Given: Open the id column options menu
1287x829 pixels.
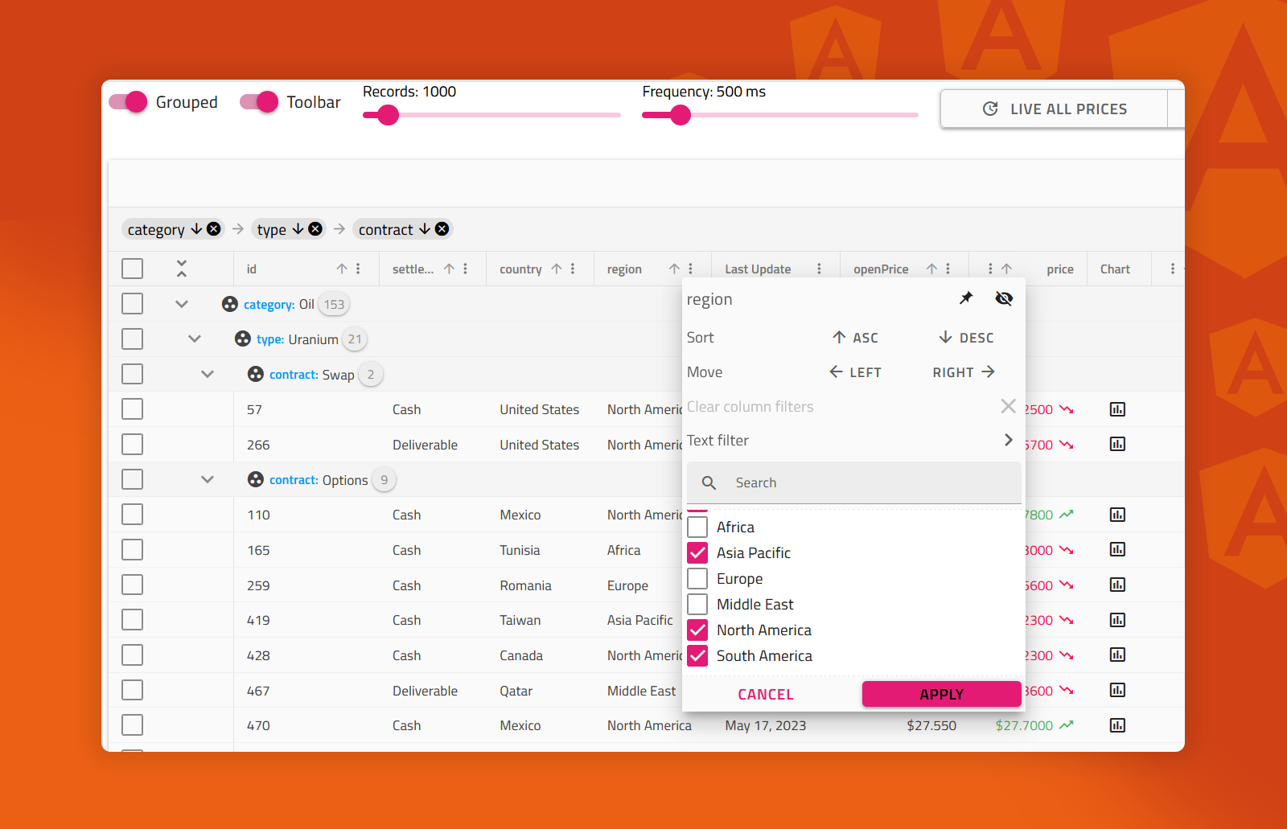Looking at the screenshot, I should pos(358,269).
